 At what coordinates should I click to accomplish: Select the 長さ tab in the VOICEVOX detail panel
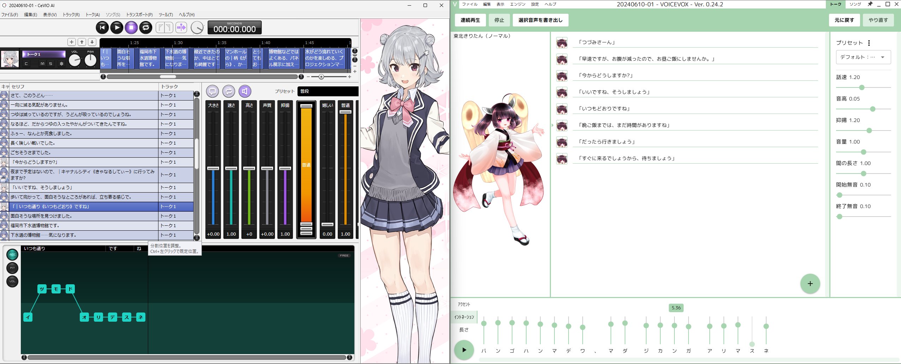464,330
